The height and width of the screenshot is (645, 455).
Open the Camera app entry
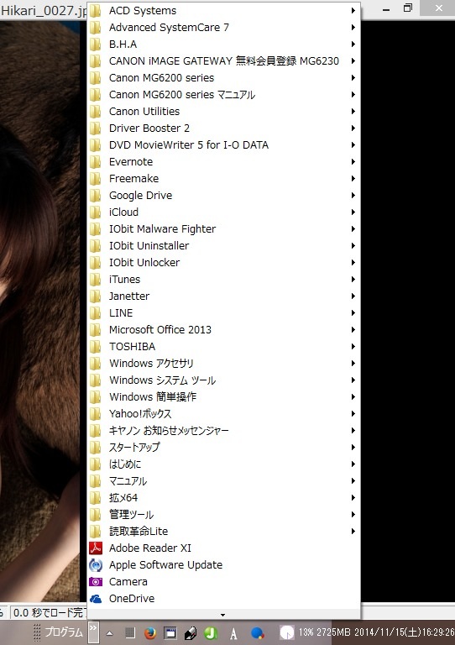coord(224,582)
